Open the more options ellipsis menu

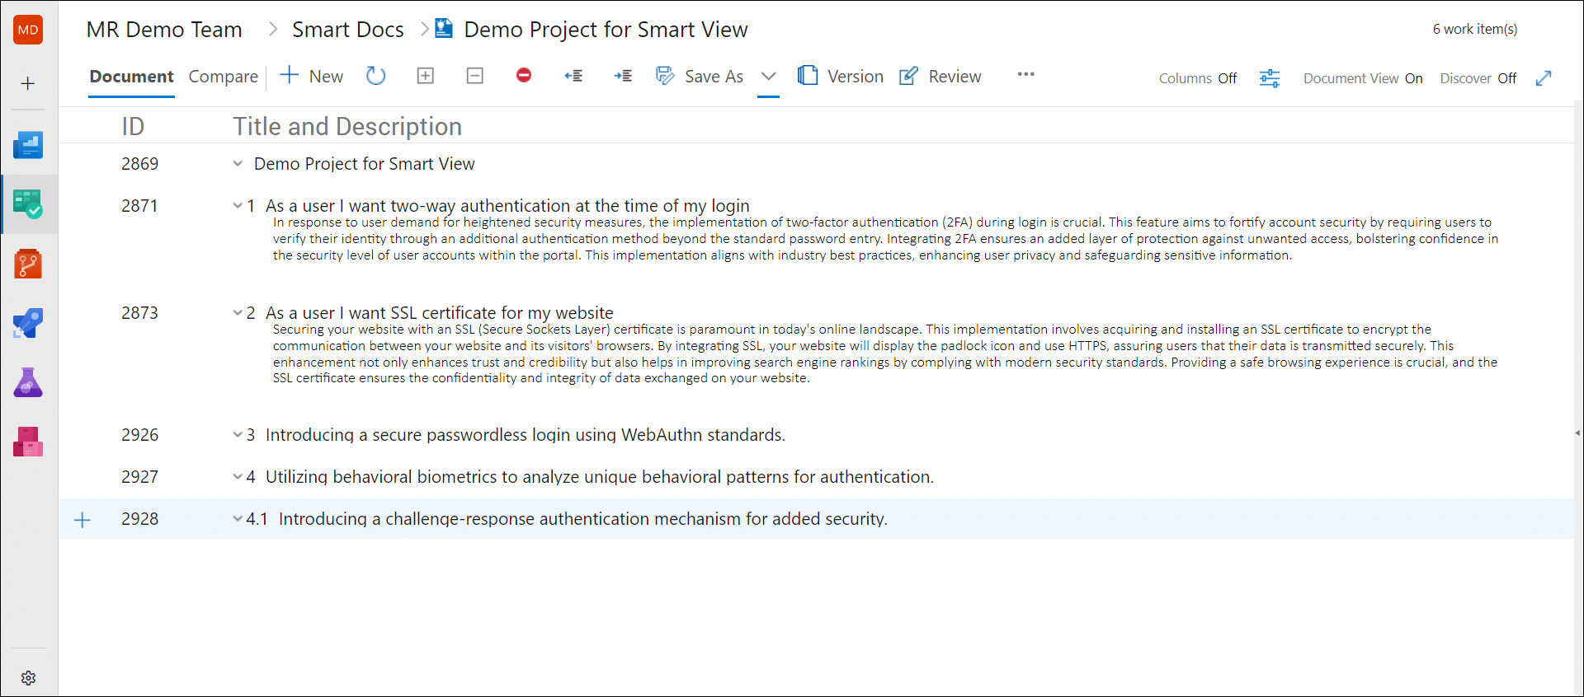click(1025, 74)
